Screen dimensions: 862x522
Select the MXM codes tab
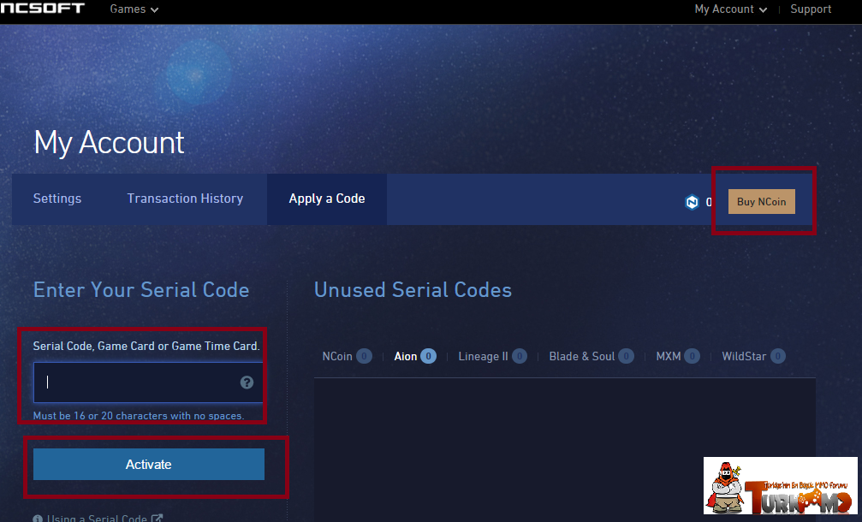pyautogui.click(x=678, y=356)
